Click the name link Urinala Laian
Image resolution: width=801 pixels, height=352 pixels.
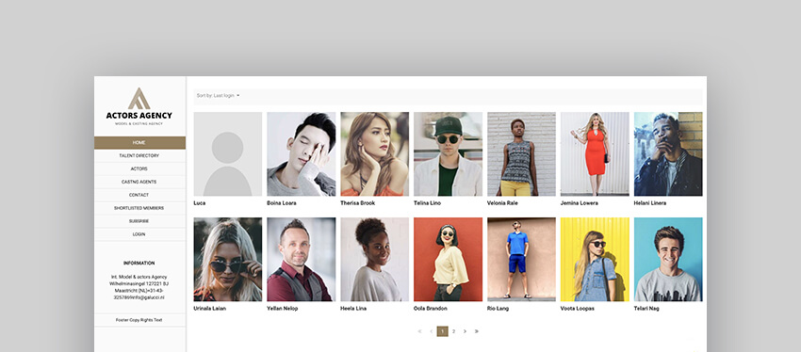point(210,309)
